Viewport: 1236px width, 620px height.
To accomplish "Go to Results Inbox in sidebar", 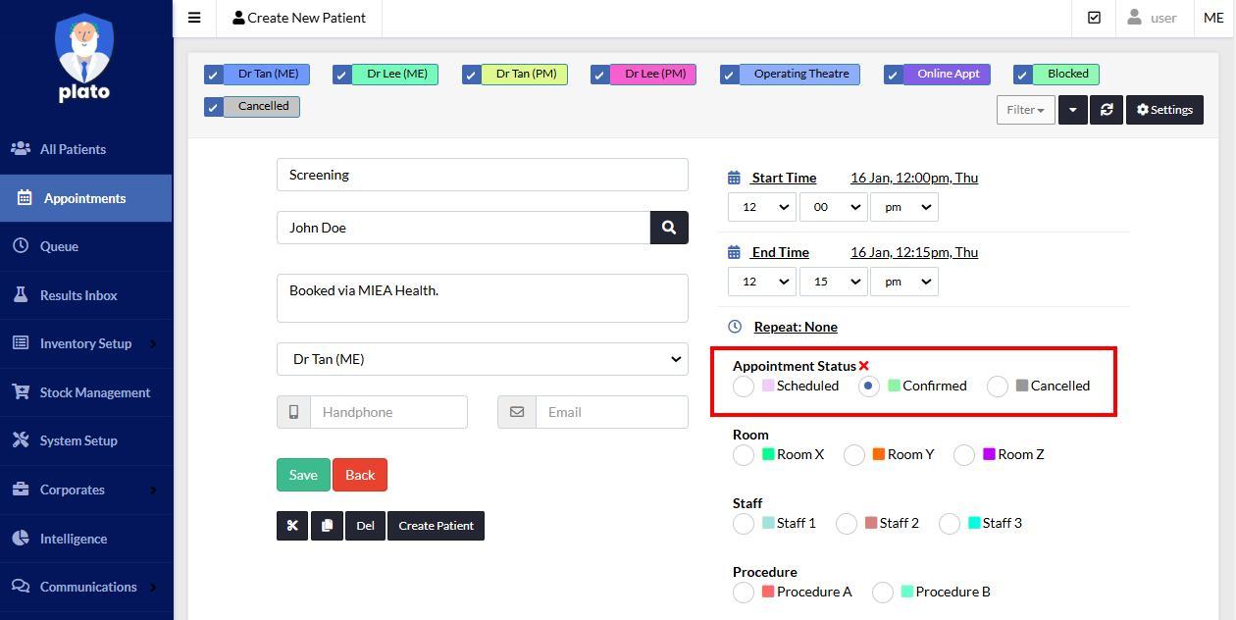I will click(x=78, y=295).
